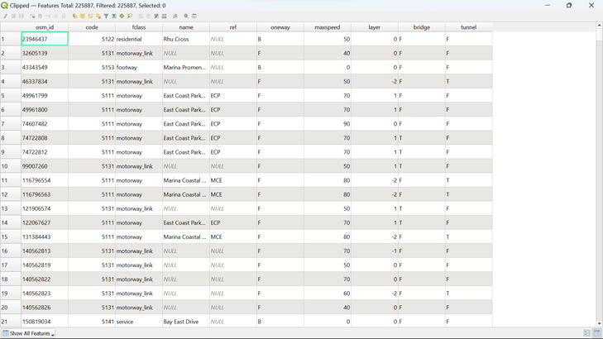This screenshot has height=339, width=603.
Task: Sort by the fclass column header
Action: [x=138, y=27]
